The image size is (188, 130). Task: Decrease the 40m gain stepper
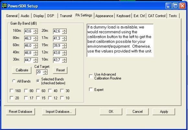(36, 54)
